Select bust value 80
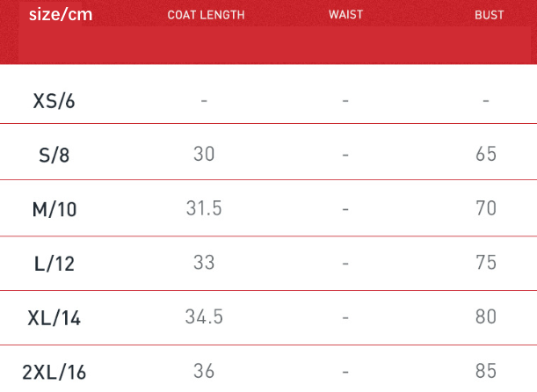 point(486,316)
